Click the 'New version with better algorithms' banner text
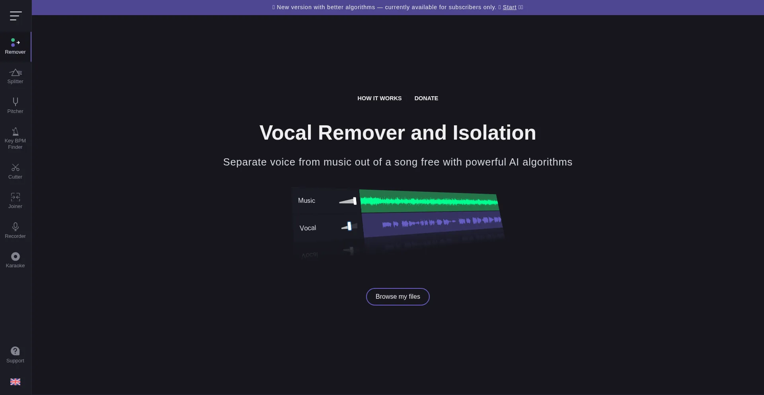Screen dimensions: 764x395 click(386, 7)
